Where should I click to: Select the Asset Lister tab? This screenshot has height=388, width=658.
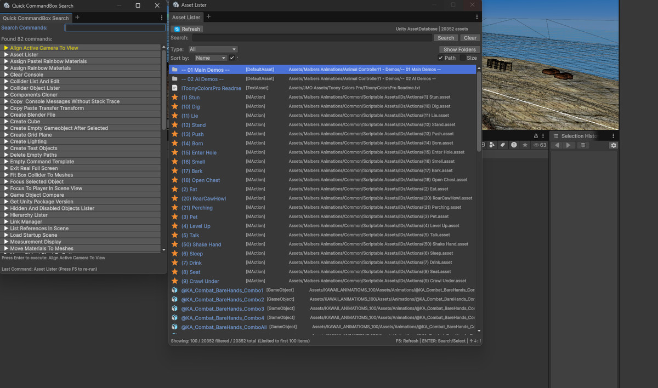point(186,18)
